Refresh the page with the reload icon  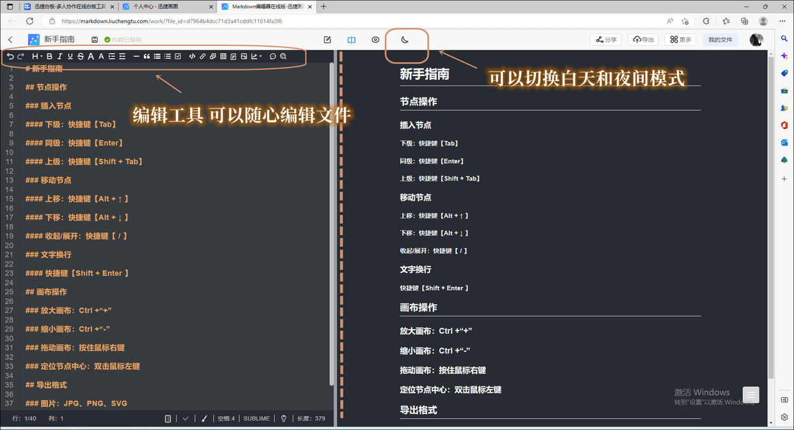click(x=29, y=21)
